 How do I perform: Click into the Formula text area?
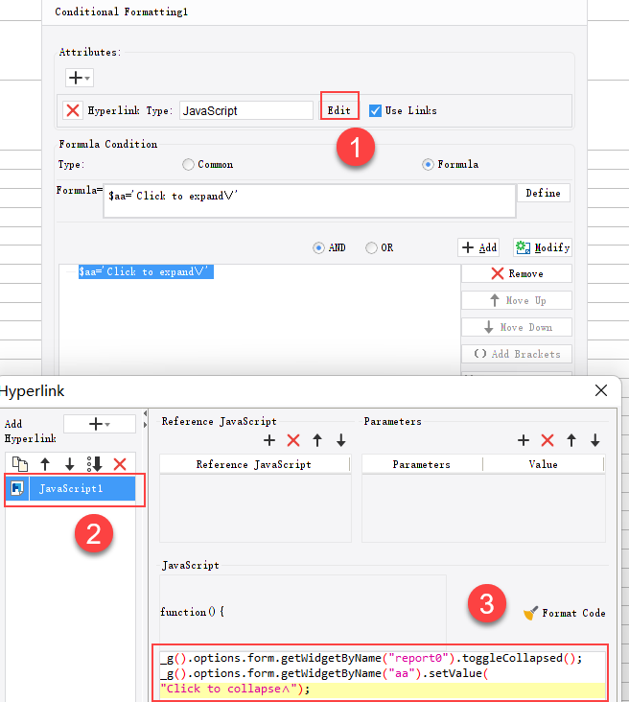click(x=310, y=200)
